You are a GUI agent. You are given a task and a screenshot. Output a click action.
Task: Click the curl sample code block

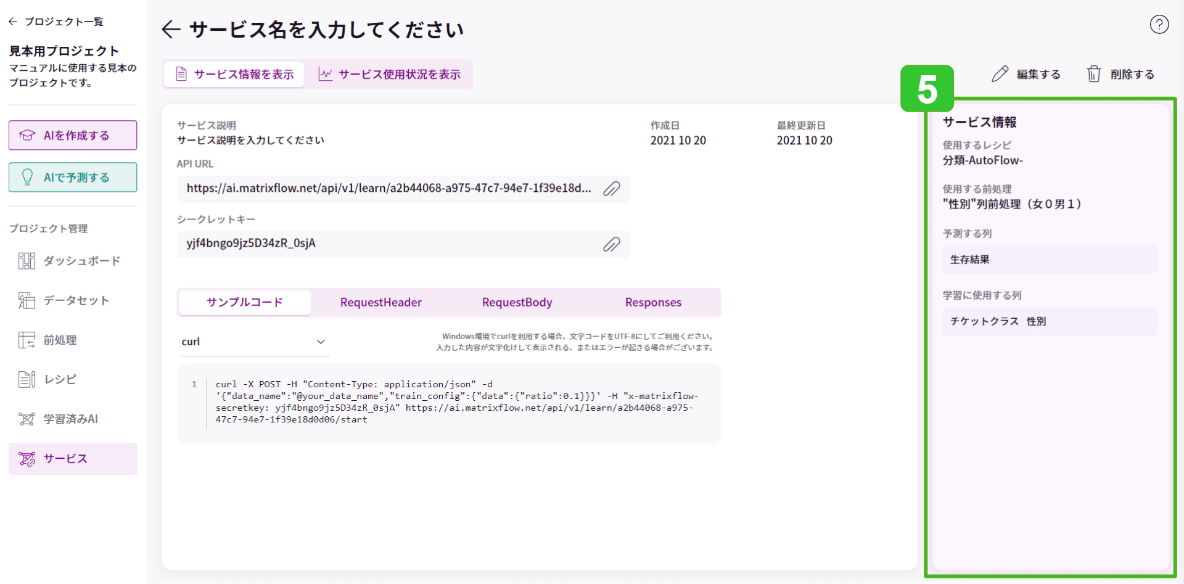449,403
